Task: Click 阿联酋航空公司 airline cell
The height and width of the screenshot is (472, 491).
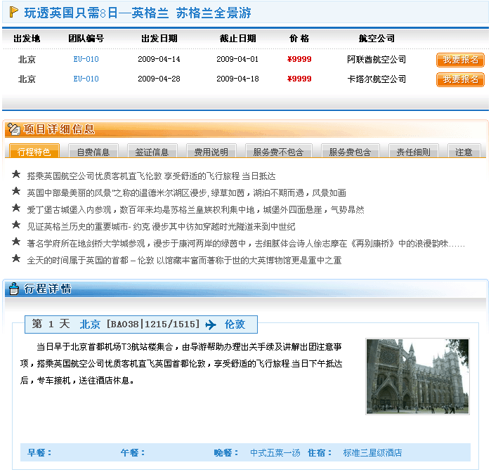Action: [x=377, y=60]
